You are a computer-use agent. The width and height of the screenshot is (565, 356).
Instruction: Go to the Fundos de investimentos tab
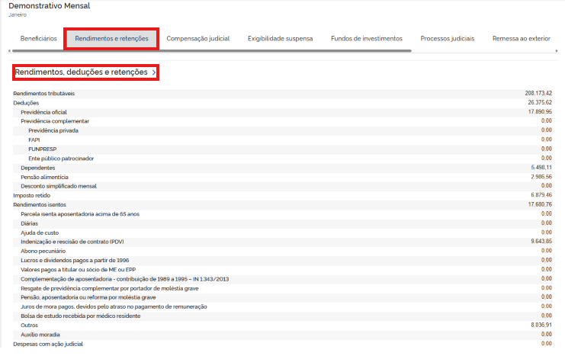367,39
